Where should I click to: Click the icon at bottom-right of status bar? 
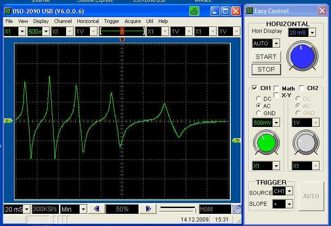click(237, 209)
